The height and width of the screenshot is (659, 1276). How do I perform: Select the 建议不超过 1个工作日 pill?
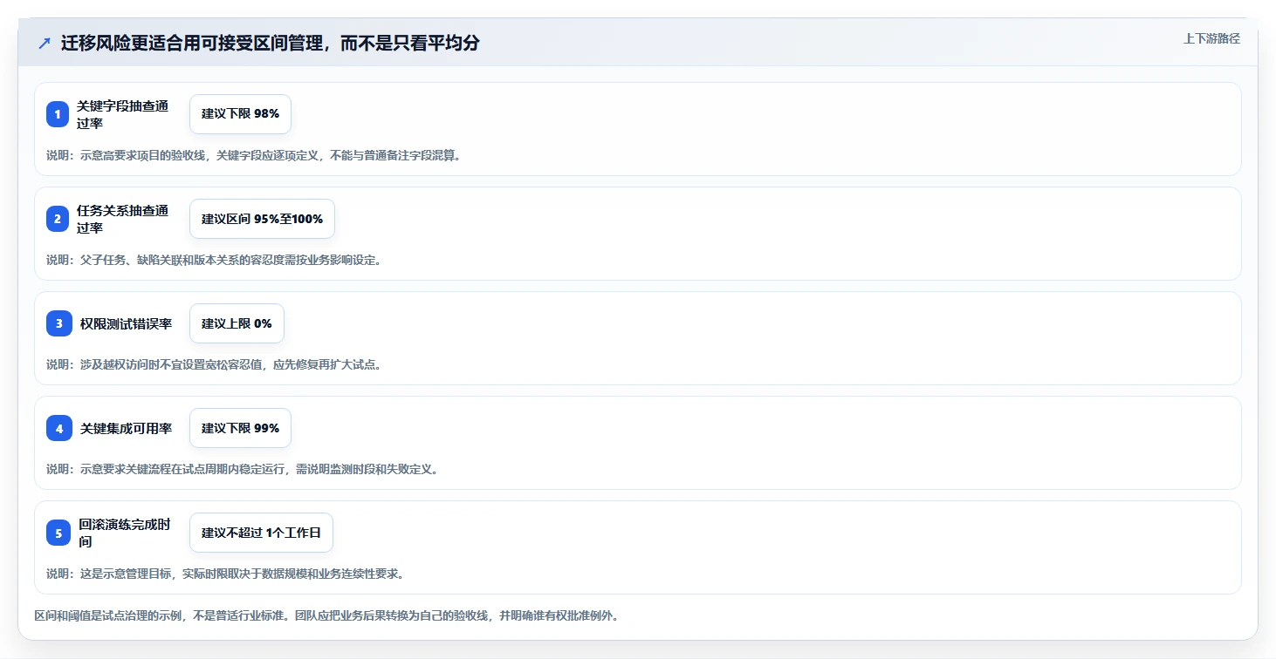coord(261,533)
